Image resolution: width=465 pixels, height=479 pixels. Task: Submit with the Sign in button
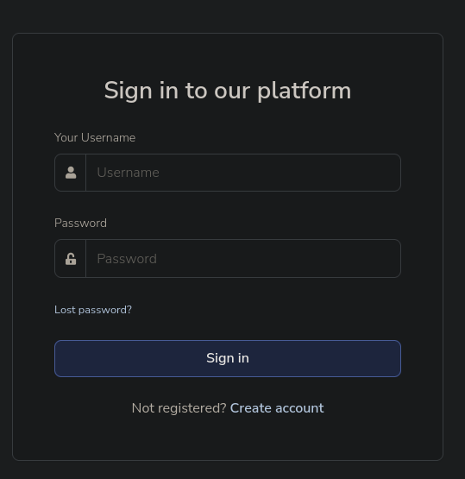click(x=228, y=358)
